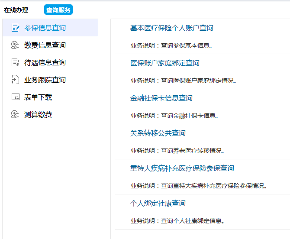
Task: Open 重特大疾病补充医疗保险参保查询 link
Action: tap(182, 168)
